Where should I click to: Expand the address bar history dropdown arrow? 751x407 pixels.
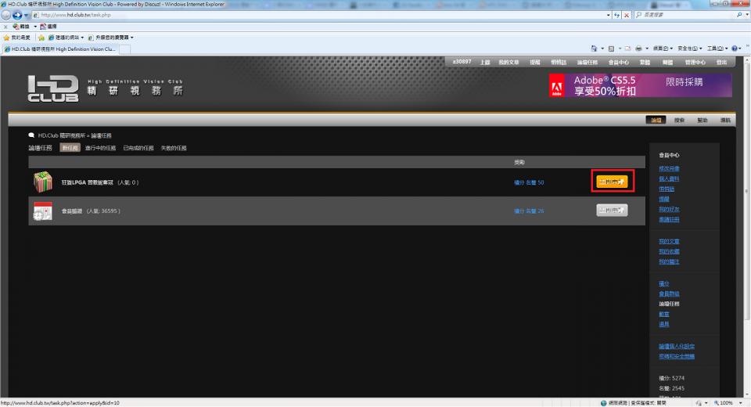click(609, 16)
